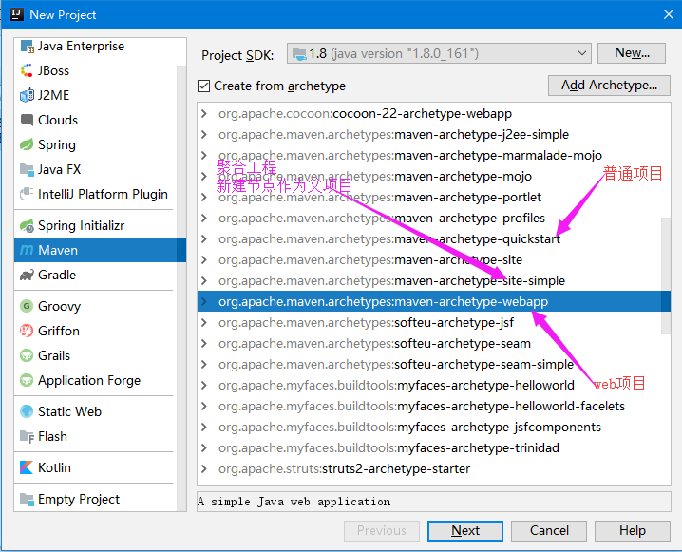Click the Empty Project icon
The width and height of the screenshot is (682, 552).
point(27,499)
